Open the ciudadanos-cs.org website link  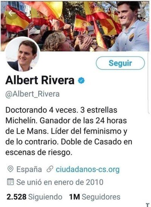88,169
